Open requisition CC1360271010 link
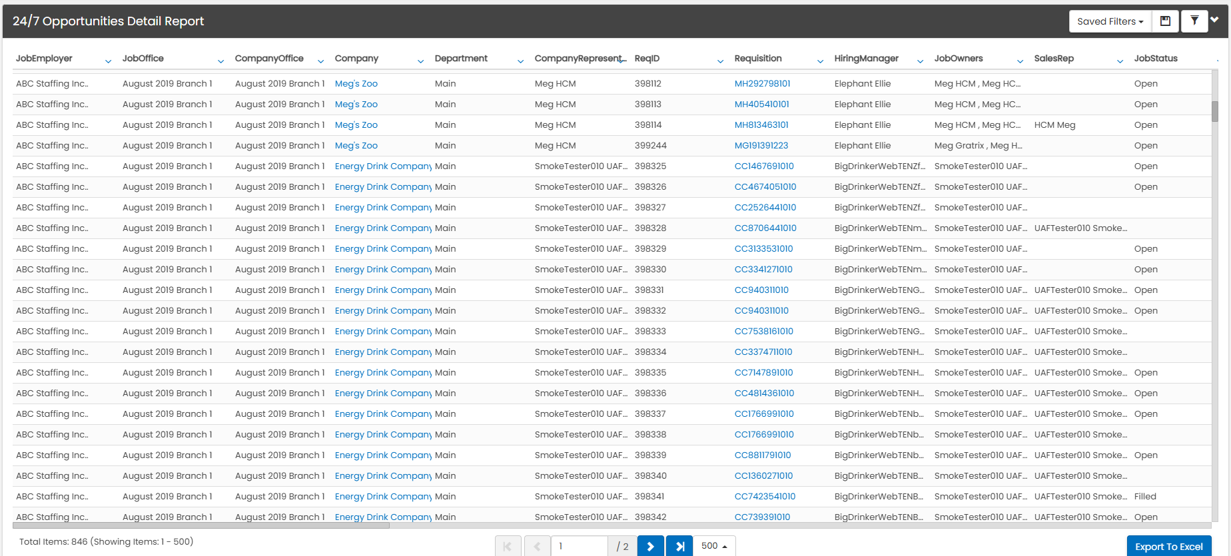Viewport: 1231px width, 556px height. coord(764,476)
